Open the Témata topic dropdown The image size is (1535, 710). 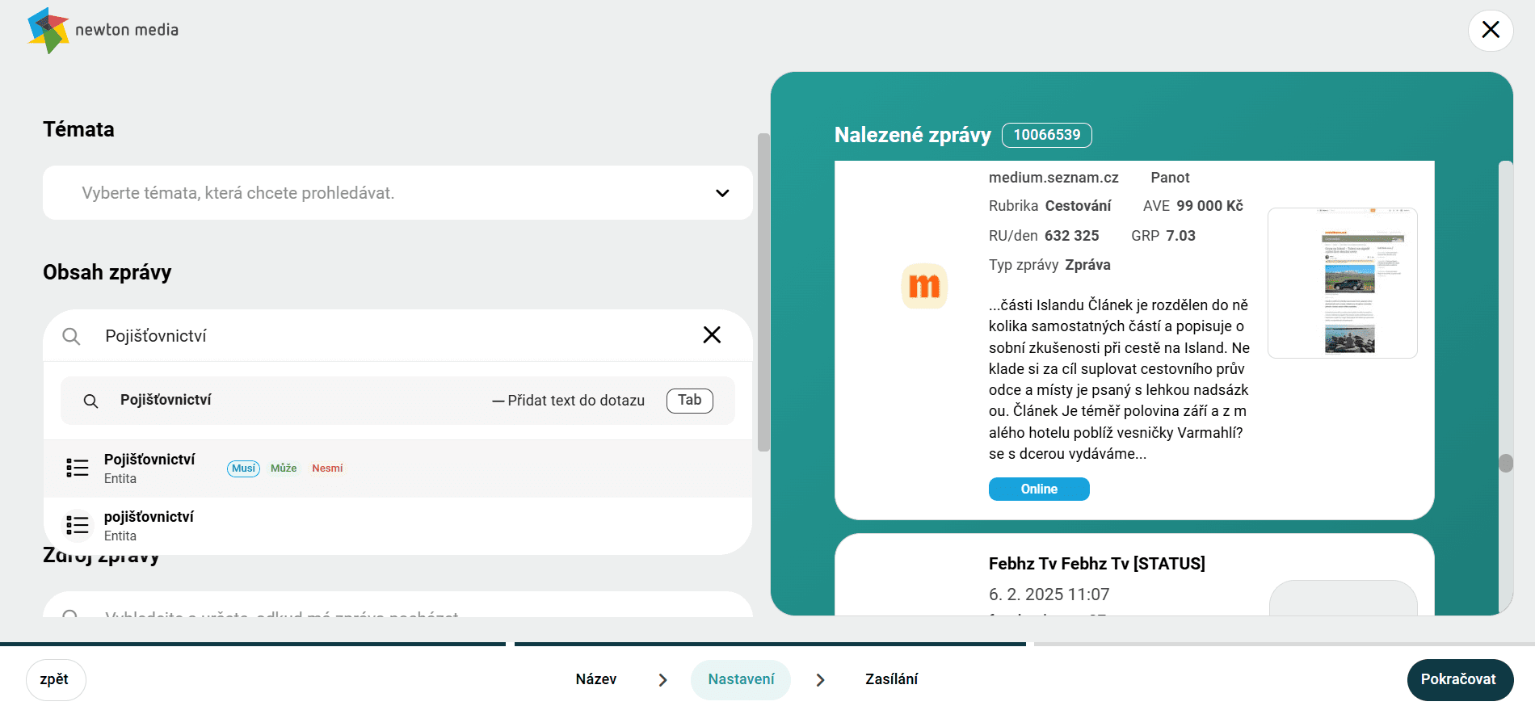[397, 192]
